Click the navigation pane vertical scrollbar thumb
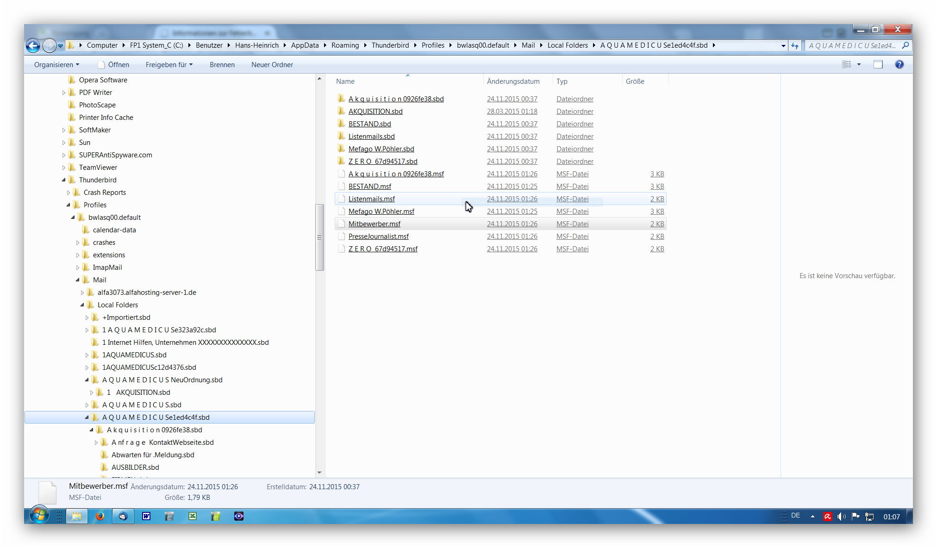This screenshot has height=548, width=937. [x=319, y=237]
